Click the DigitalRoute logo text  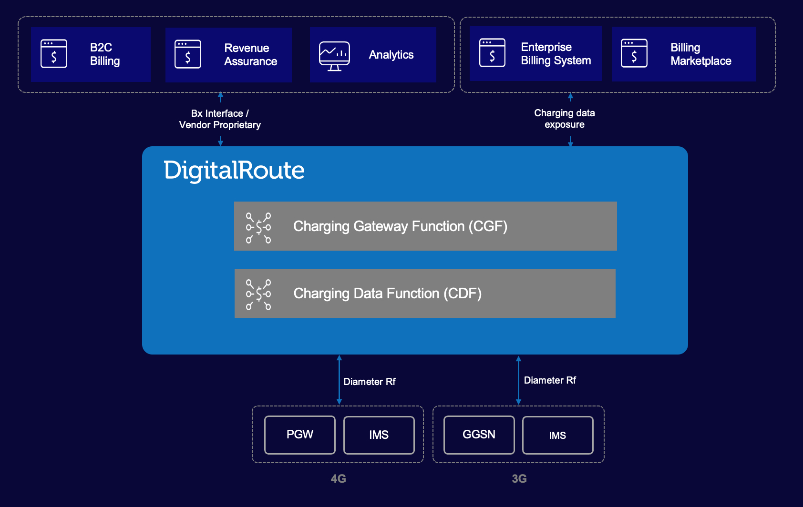point(234,171)
